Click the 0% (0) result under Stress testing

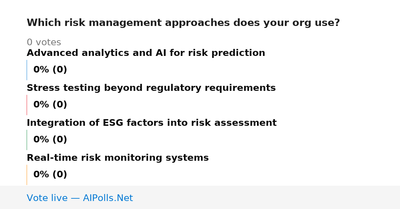click(50, 105)
